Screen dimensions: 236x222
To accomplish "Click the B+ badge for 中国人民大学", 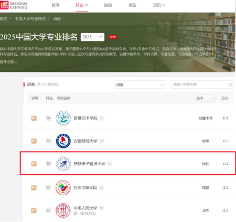I will coord(34,210).
